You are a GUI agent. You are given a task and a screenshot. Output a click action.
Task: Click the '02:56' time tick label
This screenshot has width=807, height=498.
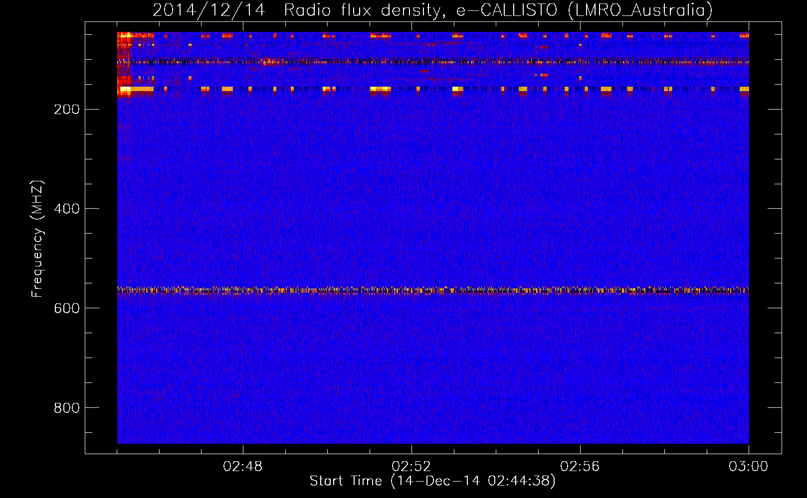click(580, 467)
